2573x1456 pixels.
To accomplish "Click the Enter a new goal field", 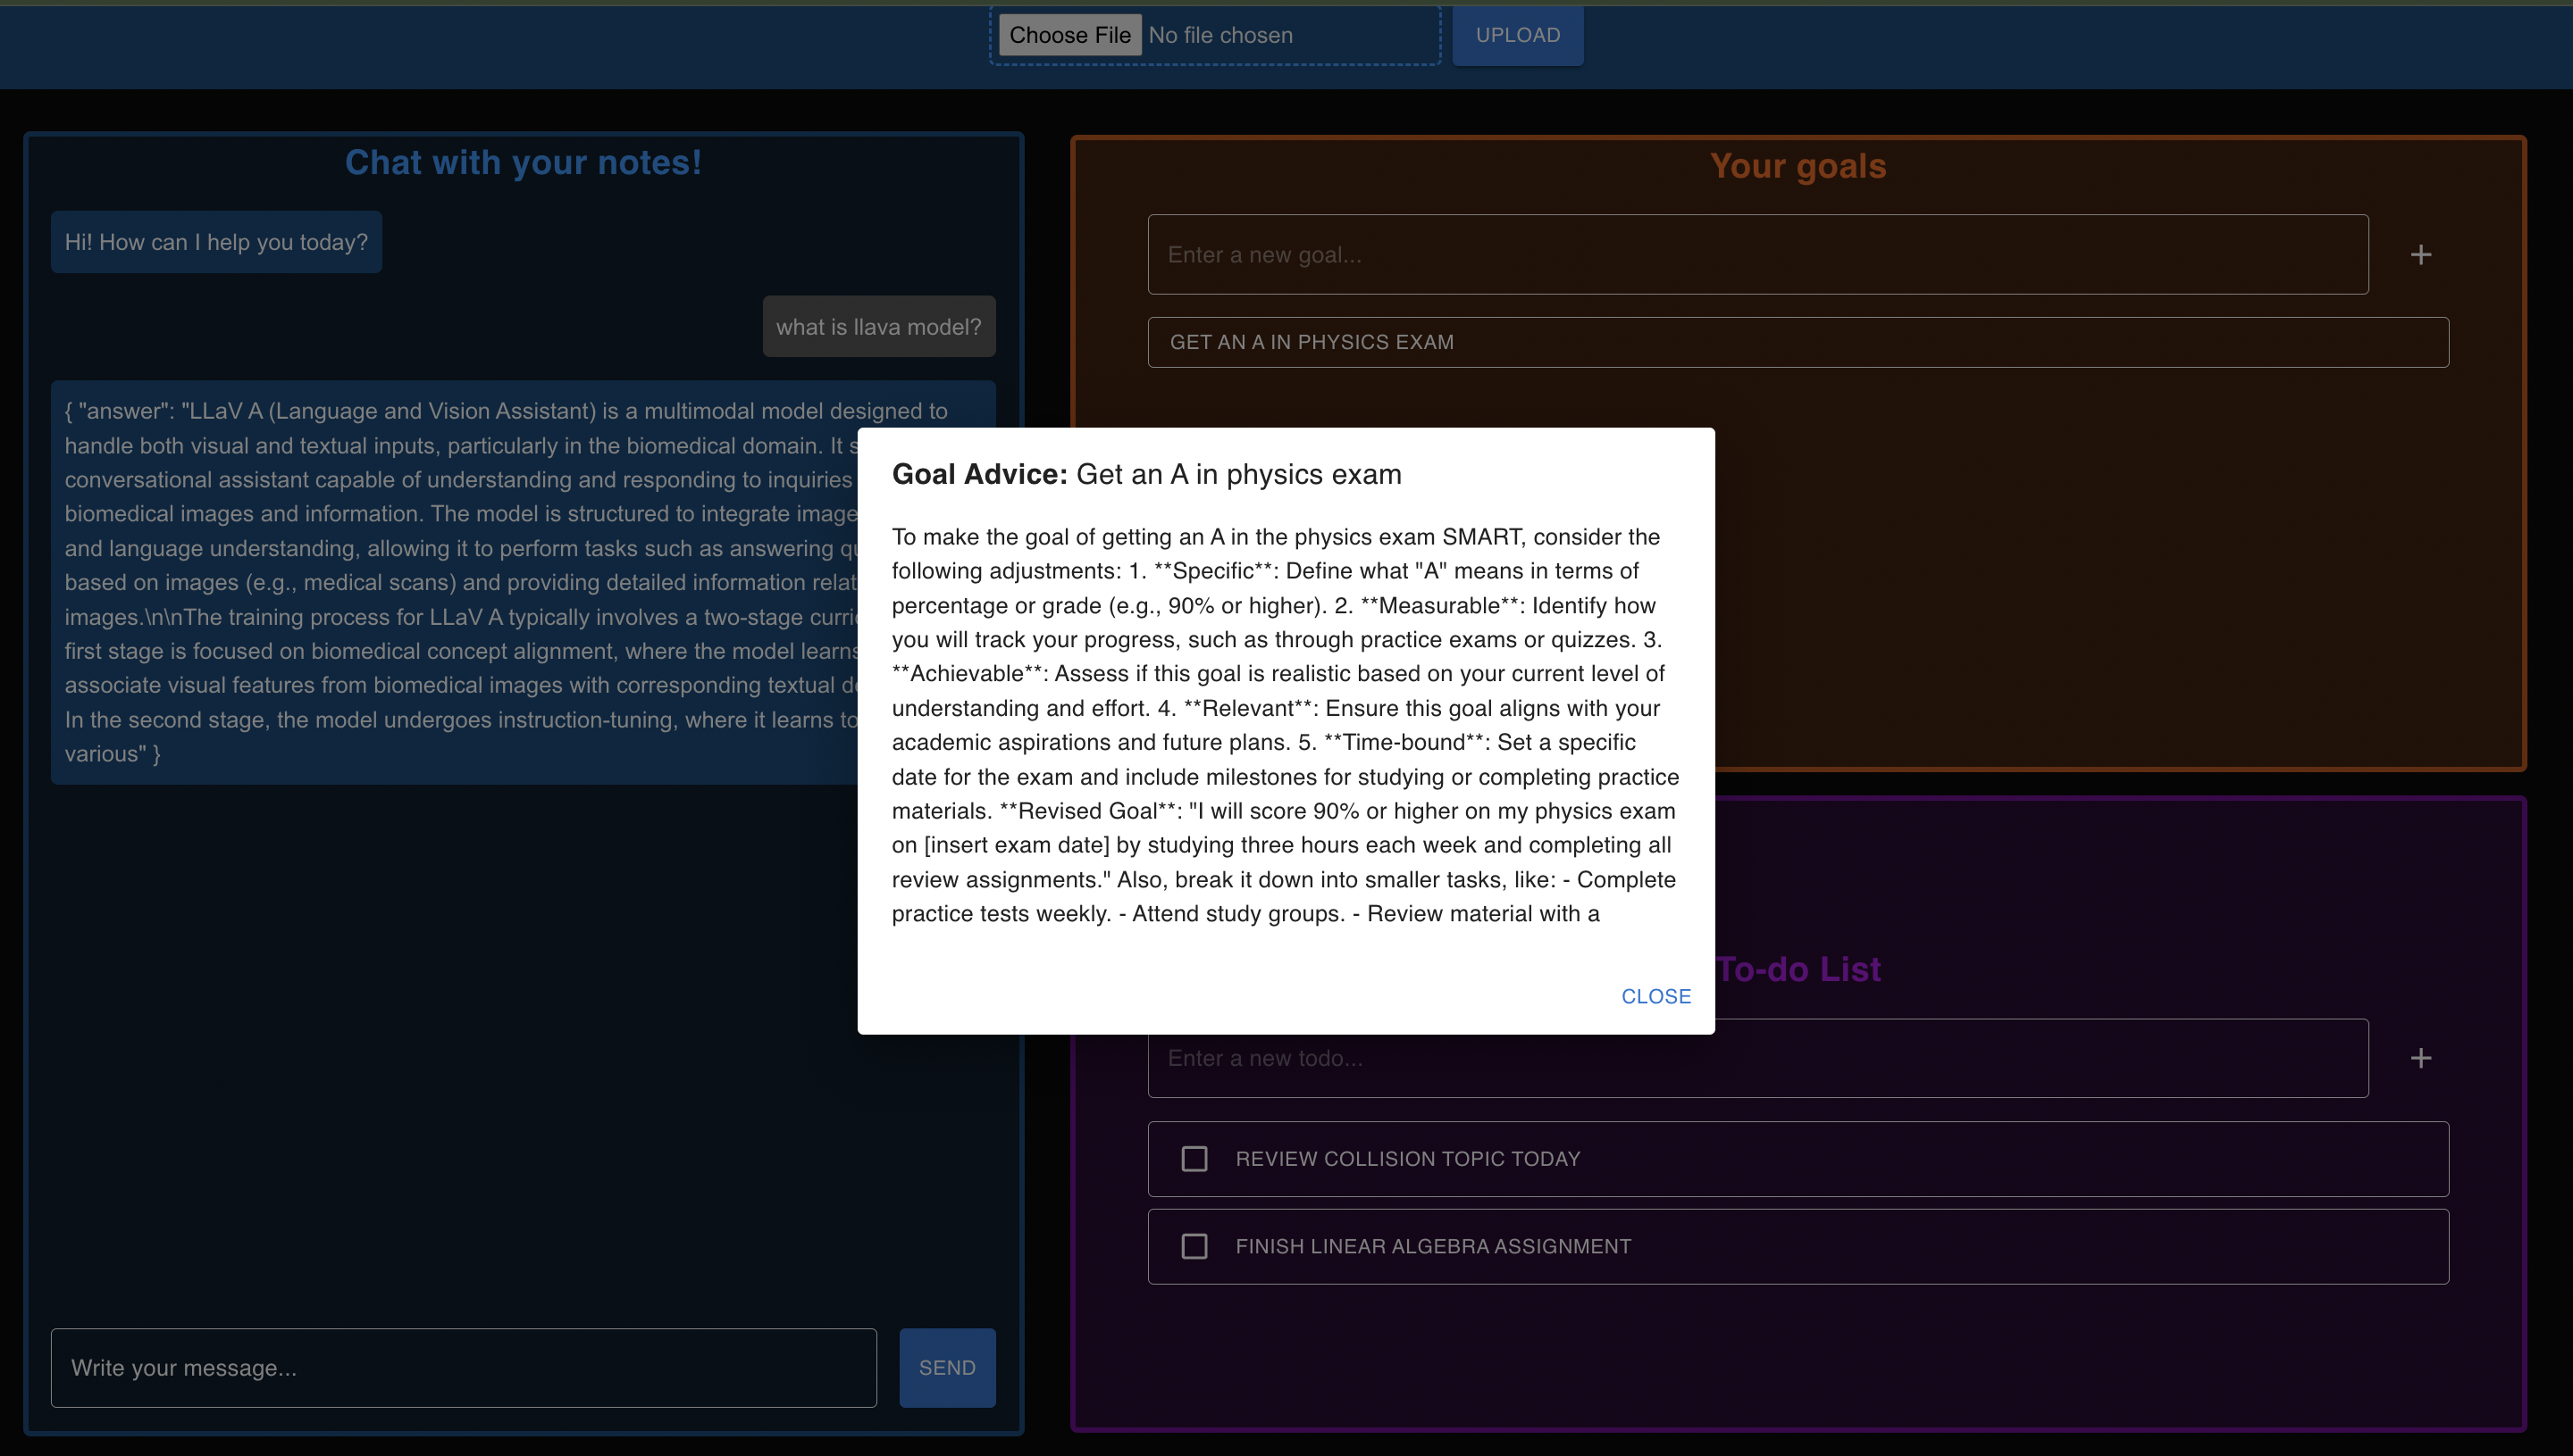I will 1756,255.
